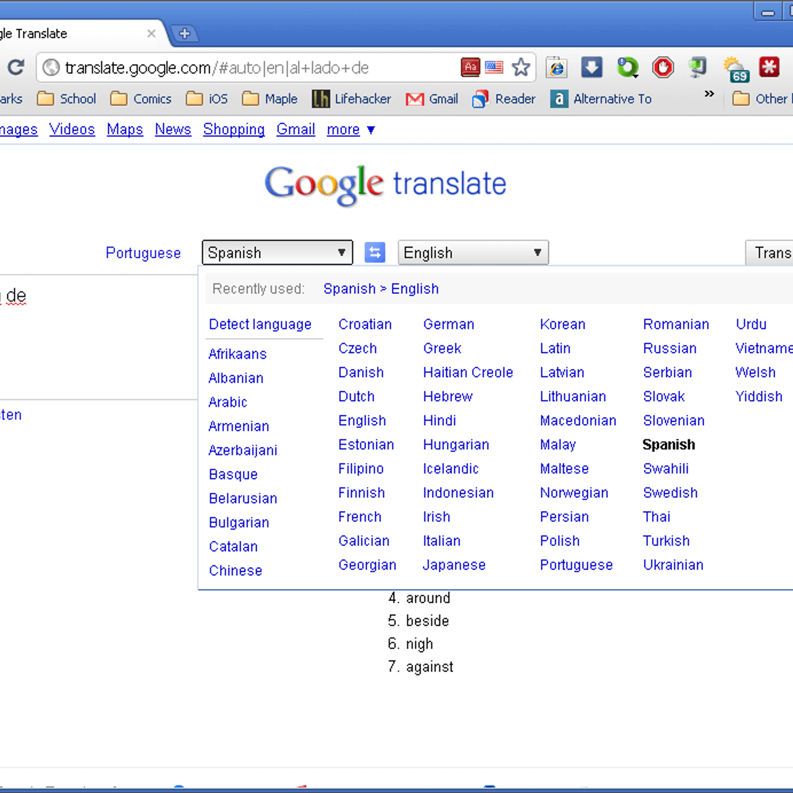Screen dimensions: 793x793
Task: Click the weather 69 extension icon
Action: [736, 69]
